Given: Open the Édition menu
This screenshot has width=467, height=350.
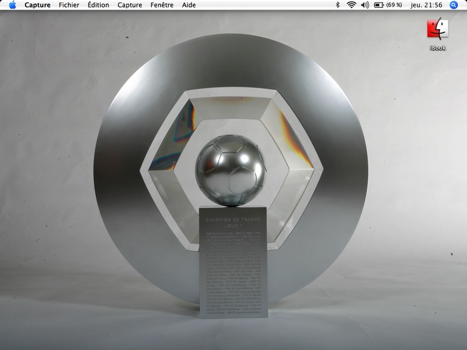Looking at the screenshot, I should click(x=98, y=5).
